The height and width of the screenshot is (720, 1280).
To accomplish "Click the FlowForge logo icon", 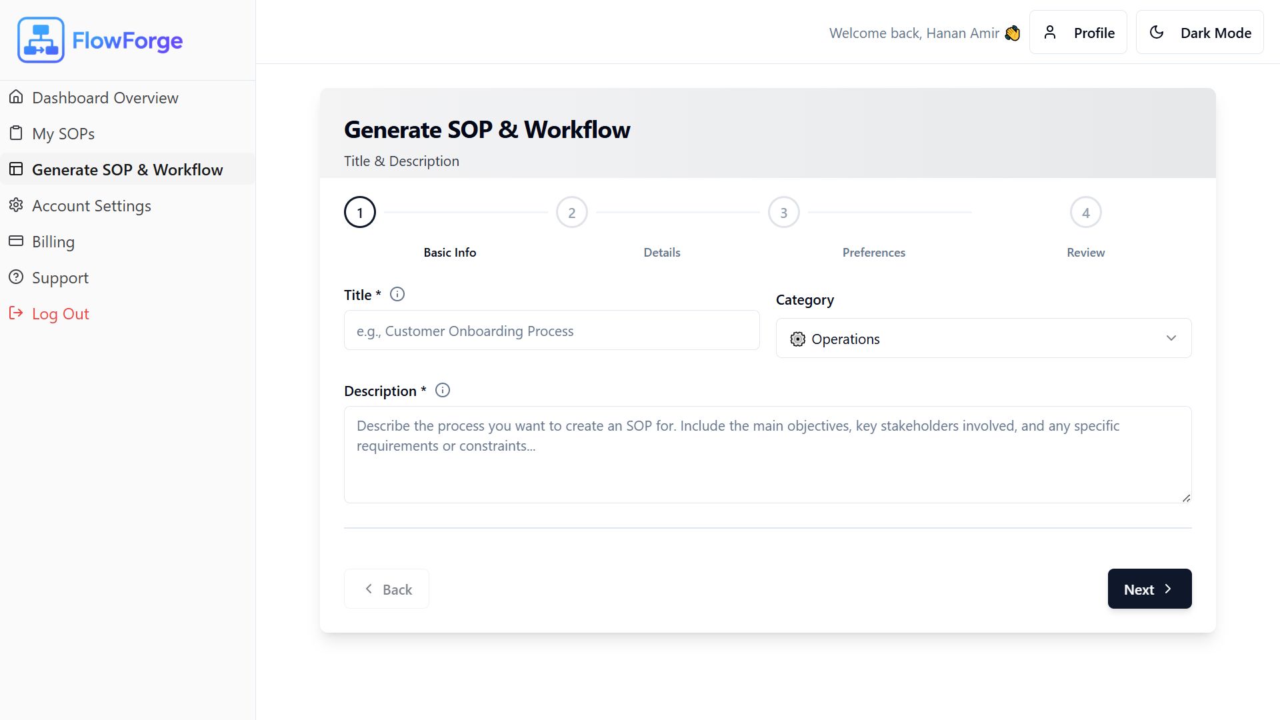I will tap(41, 40).
